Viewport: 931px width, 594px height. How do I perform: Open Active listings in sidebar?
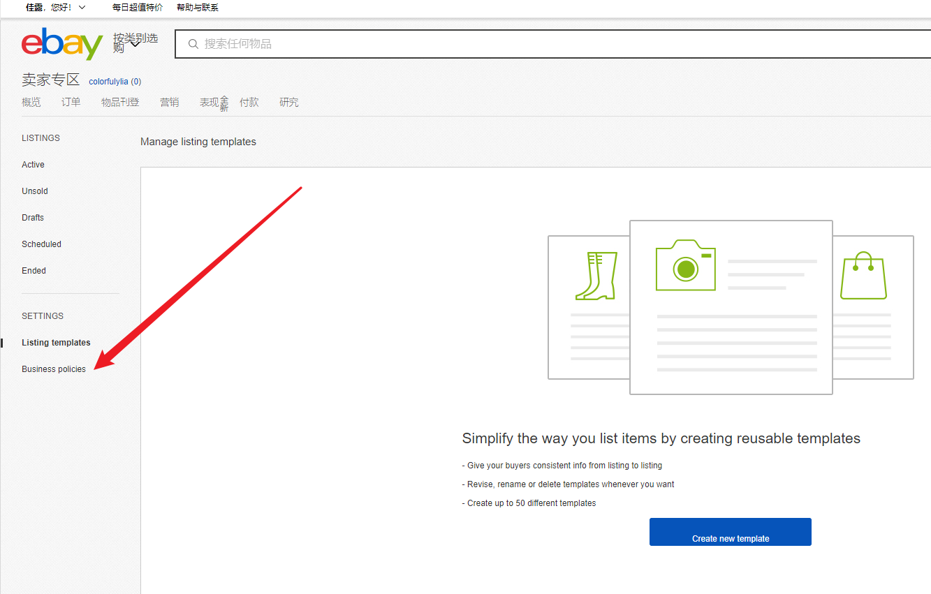(33, 165)
